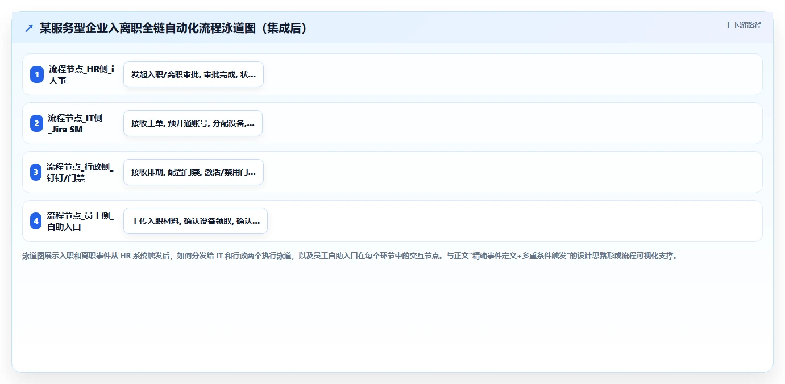Screen dimensions: 785x384
Task: Open the 上下游路径 tag in the header
Action: pos(743,25)
